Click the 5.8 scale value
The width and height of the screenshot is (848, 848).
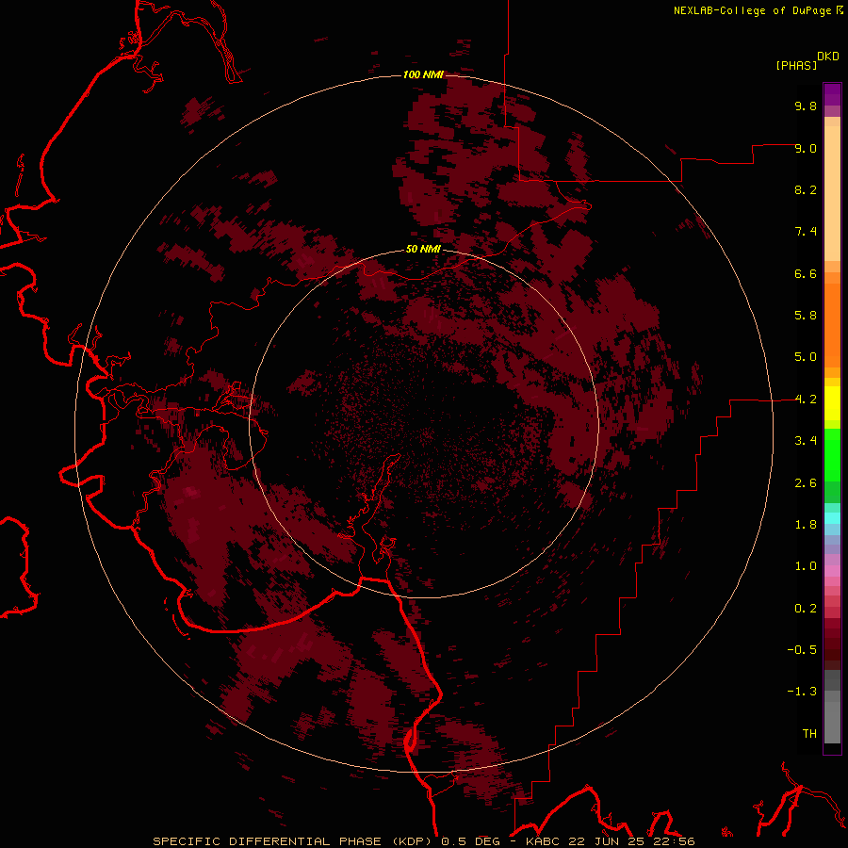[806, 316]
